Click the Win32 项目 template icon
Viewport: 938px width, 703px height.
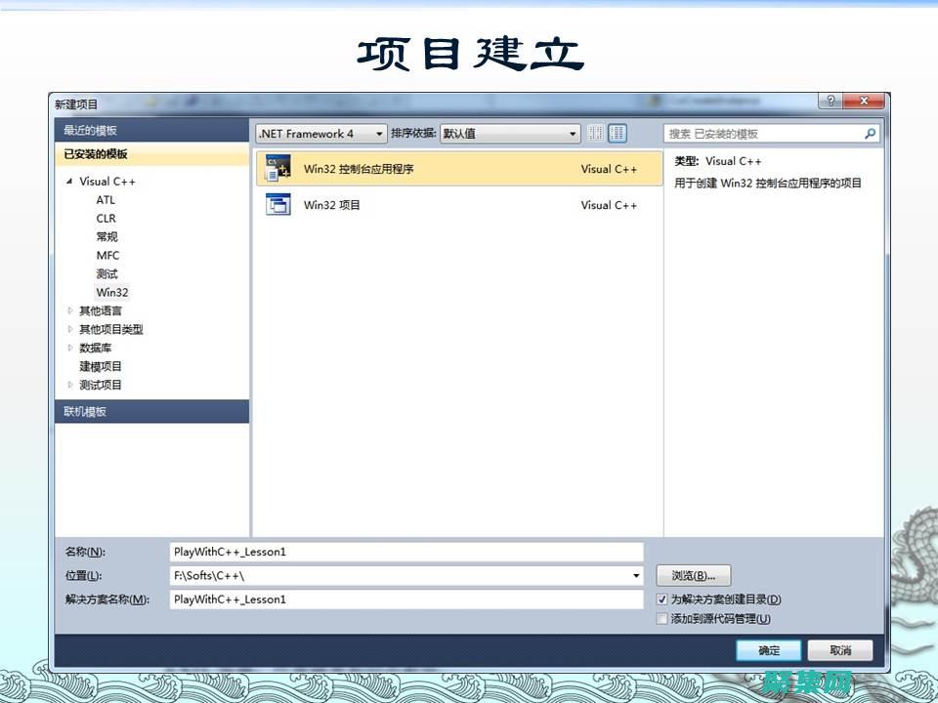[278, 205]
